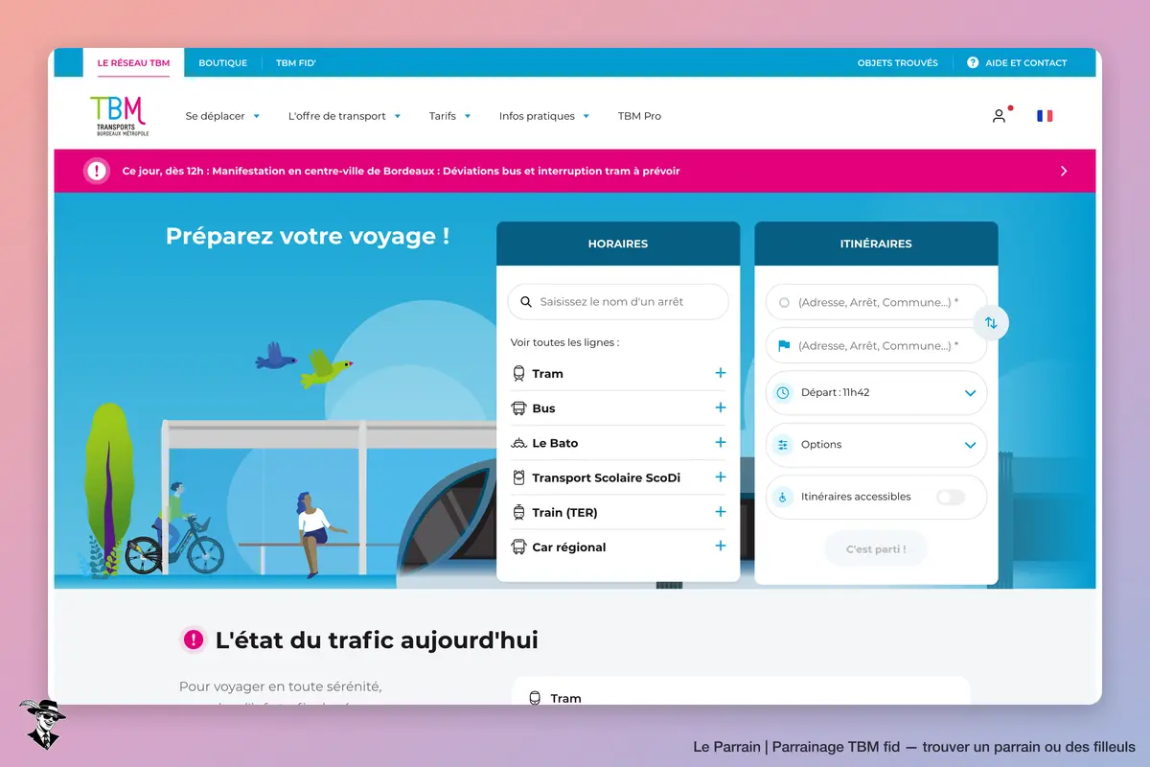Expand the L'offre de transport menu
Screen dimensions: 1150x767
pyautogui.click(x=345, y=116)
